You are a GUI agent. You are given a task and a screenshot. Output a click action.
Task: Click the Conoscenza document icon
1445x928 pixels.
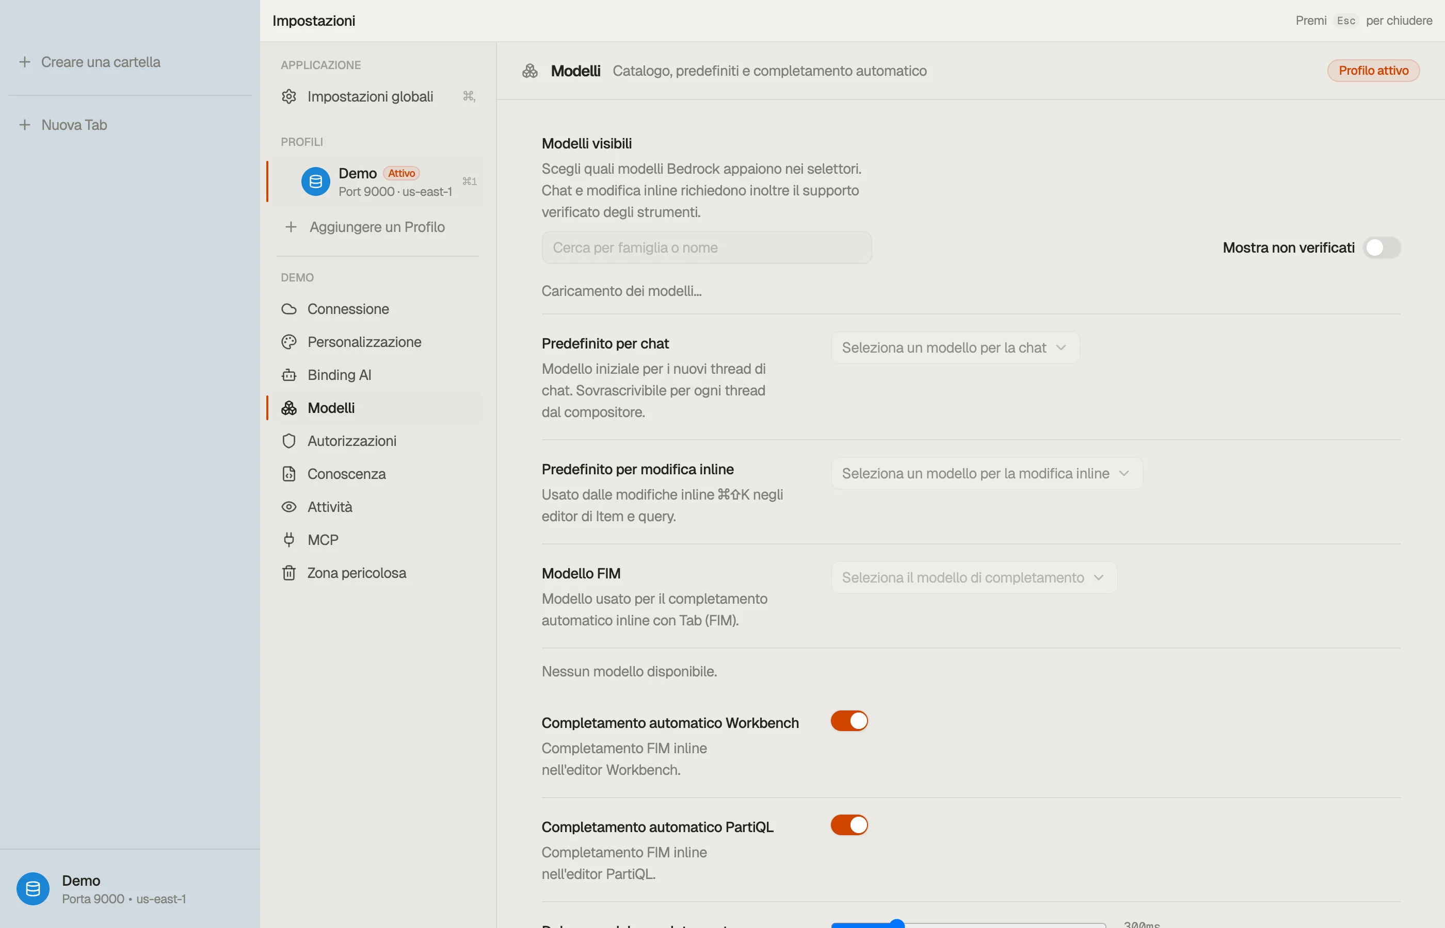289,474
